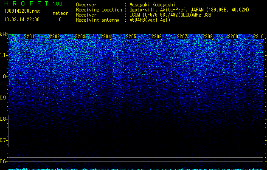This screenshot has height=170, width=267.
Task: Click the 1.0 kHz axis label
Action: [x=3, y=76]
